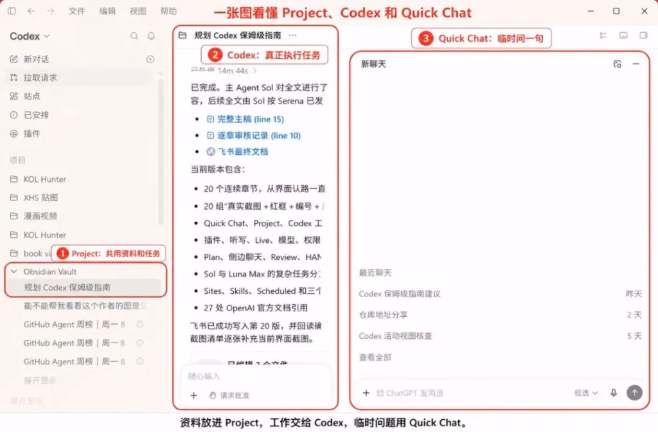Open the 极速 model dropdown
Screen dimensions: 658x432
pos(586,393)
